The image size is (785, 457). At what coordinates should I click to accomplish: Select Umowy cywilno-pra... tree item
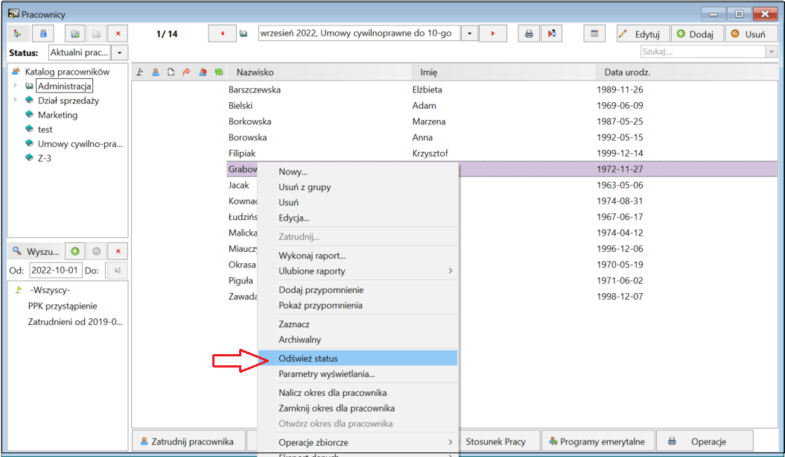pyautogui.click(x=80, y=144)
